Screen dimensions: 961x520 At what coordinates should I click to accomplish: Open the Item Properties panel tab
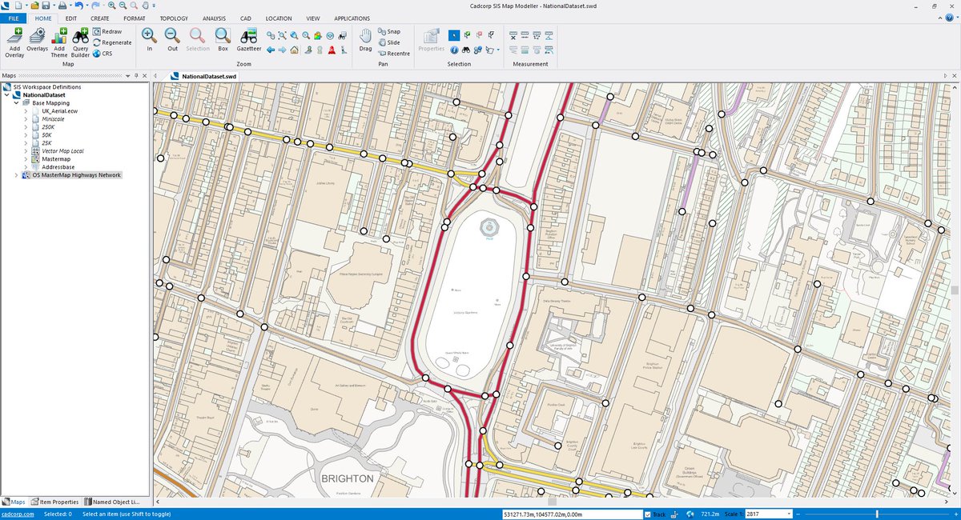56,502
